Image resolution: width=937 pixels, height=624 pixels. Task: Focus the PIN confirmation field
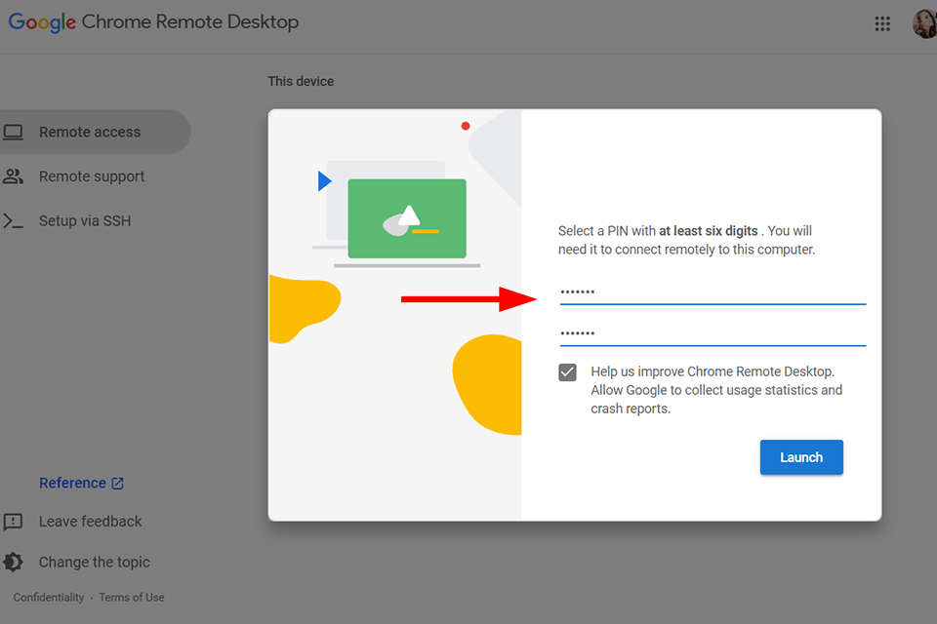[713, 333]
